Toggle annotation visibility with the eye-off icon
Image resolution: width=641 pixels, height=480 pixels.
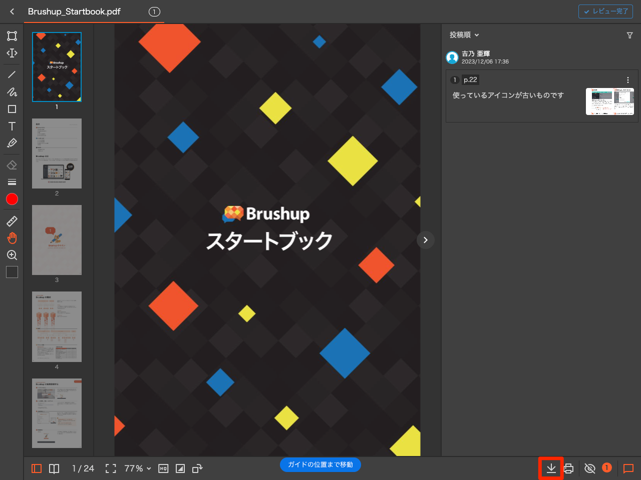pyautogui.click(x=588, y=468)
